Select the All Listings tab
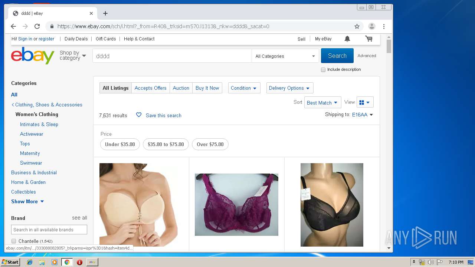This screenshot has width=475, height=267. 115,88
